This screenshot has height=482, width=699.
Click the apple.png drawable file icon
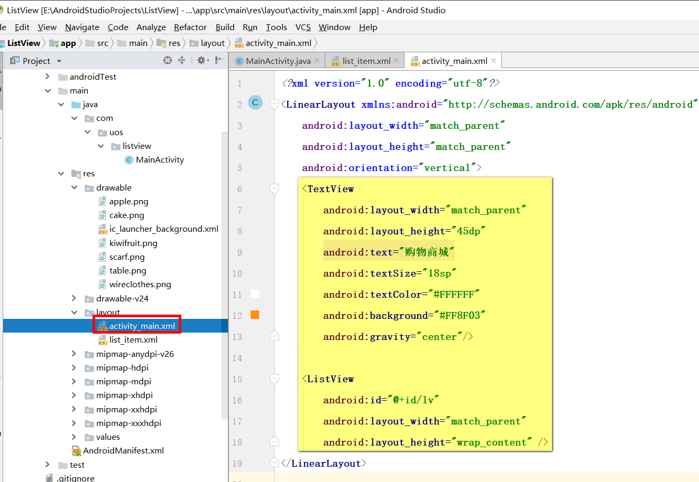(x=102, y=201)
